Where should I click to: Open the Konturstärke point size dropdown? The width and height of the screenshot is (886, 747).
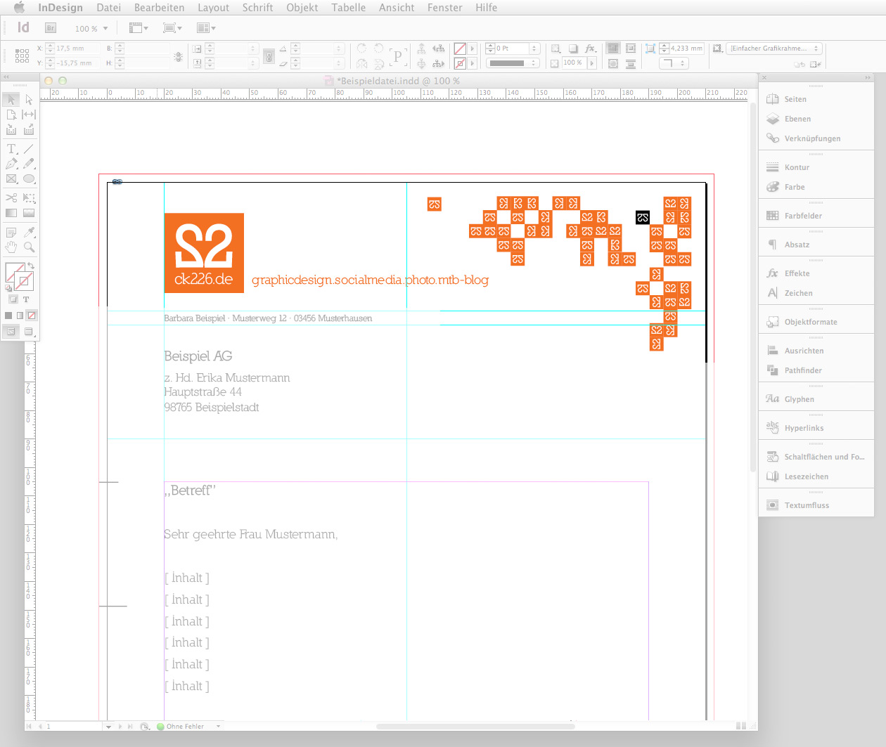tap(534, 48)
